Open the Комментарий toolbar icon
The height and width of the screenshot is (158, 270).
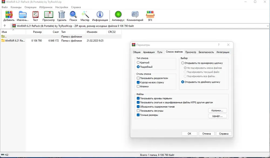point(135,15)
